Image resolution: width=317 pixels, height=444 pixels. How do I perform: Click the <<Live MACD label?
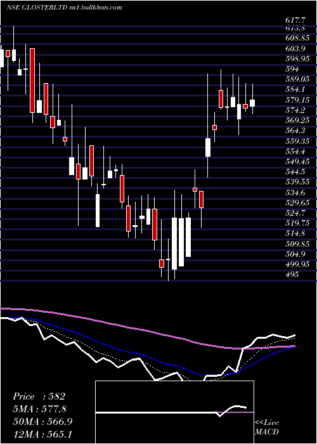[x=267, y=427]
